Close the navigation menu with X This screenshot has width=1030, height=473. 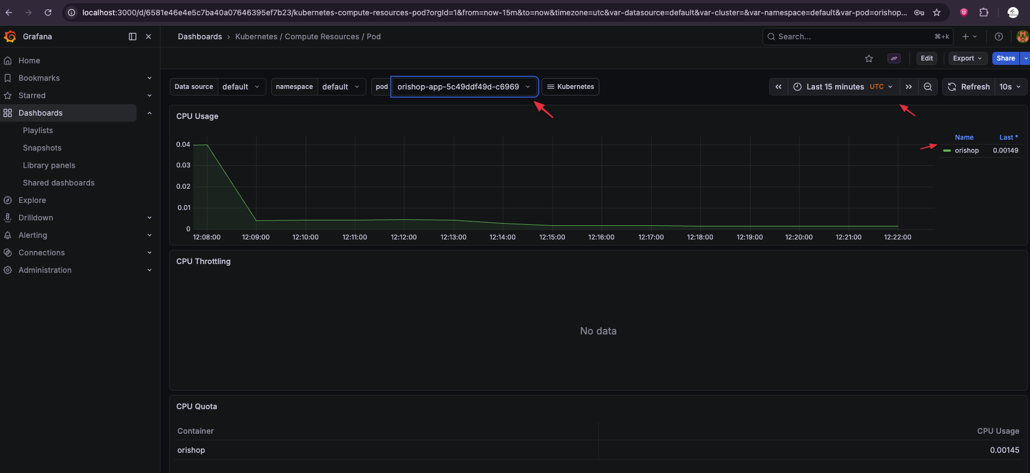tap(148, 37)
